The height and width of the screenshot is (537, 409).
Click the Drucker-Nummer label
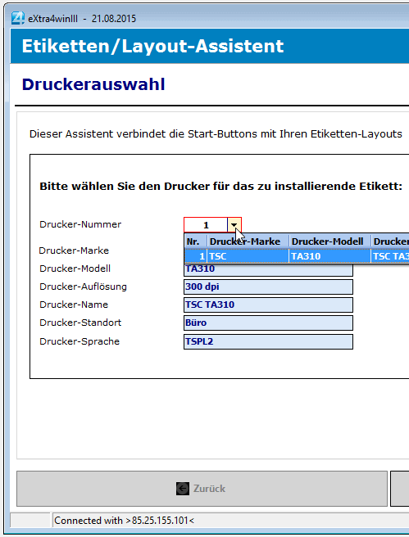[80, 224]
